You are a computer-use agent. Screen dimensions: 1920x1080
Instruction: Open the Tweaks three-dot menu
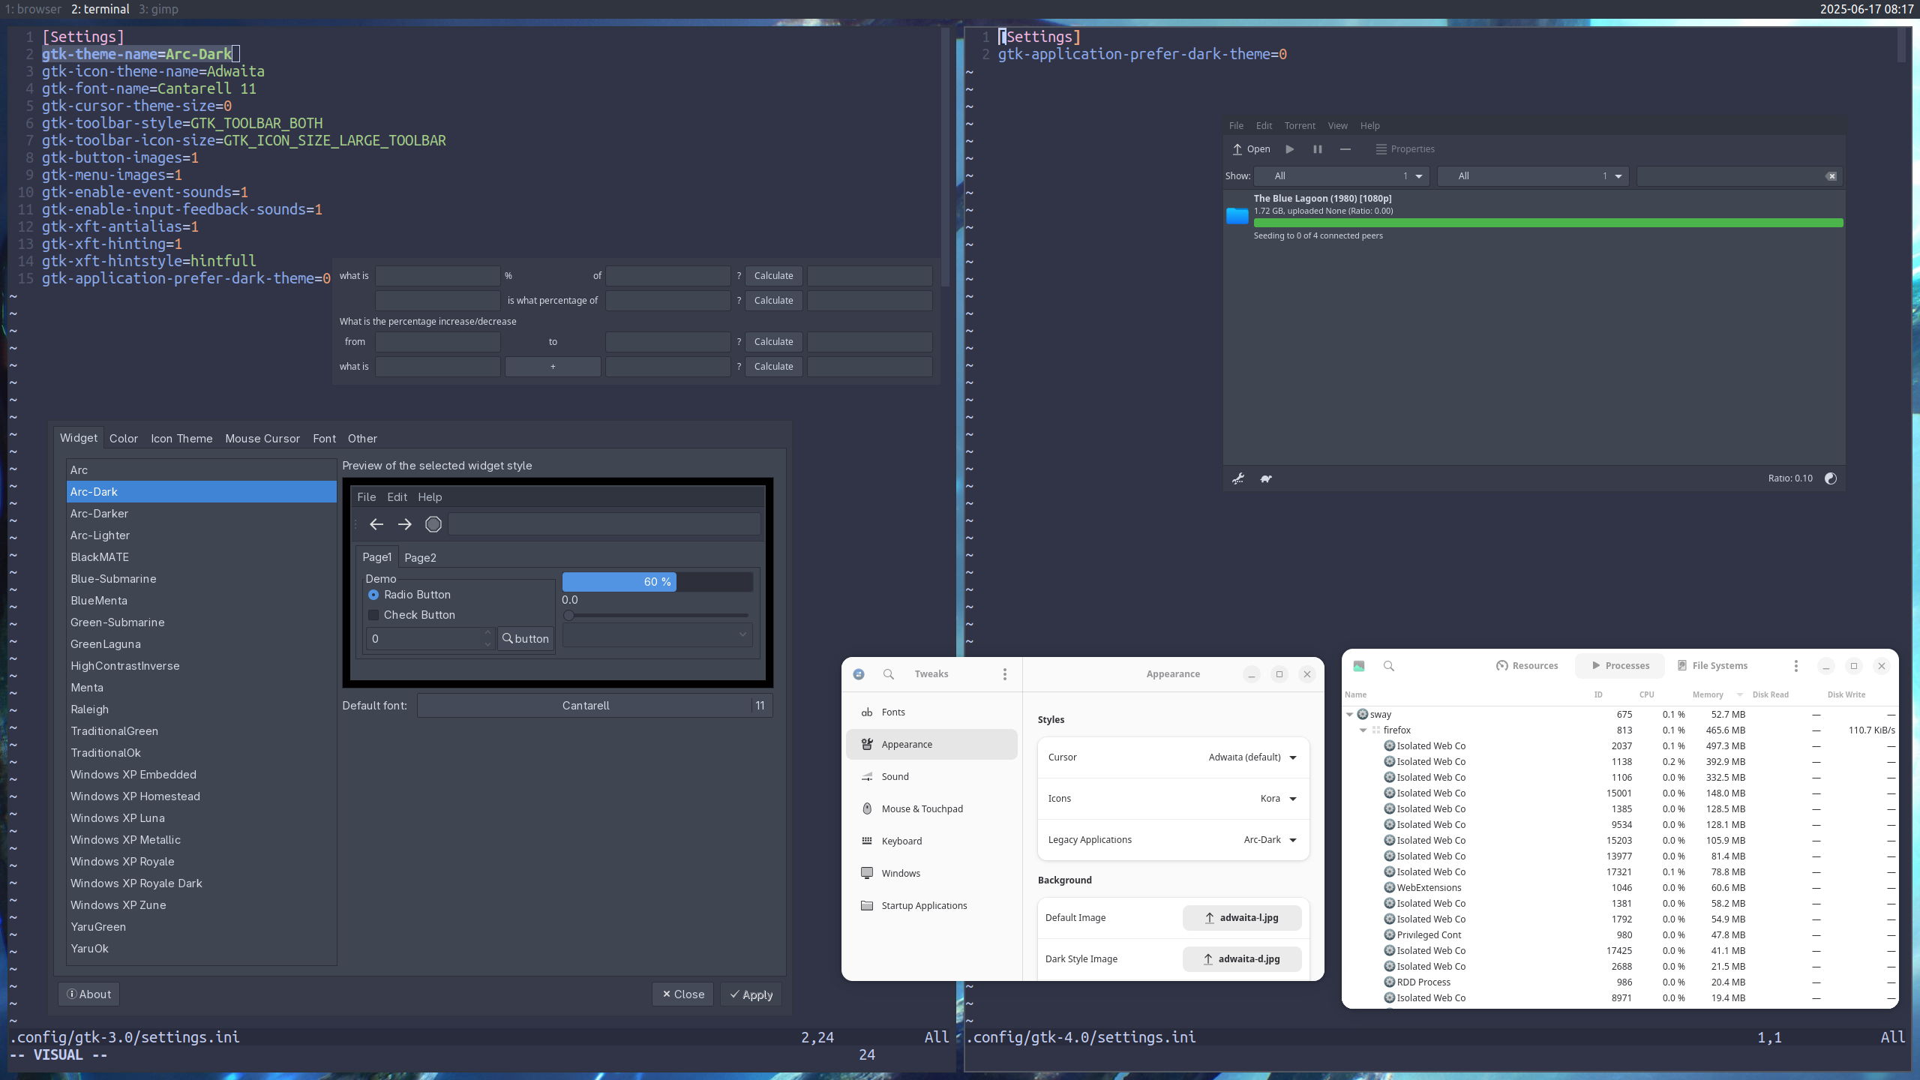pyautogui.click(x=1004, y=674)
